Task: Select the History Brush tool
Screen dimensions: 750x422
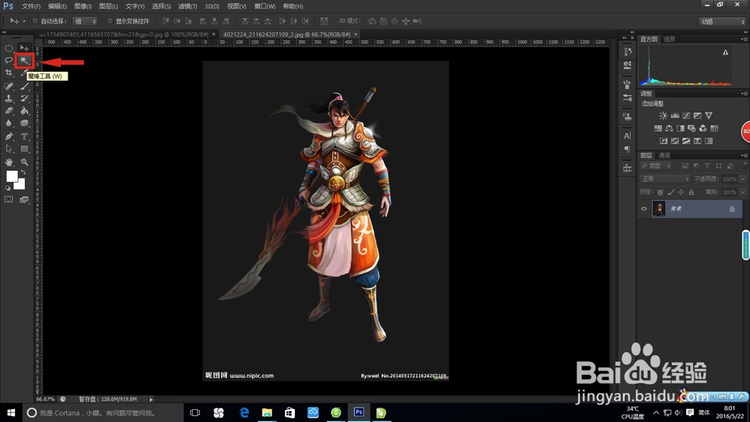Action: point(25,98)
